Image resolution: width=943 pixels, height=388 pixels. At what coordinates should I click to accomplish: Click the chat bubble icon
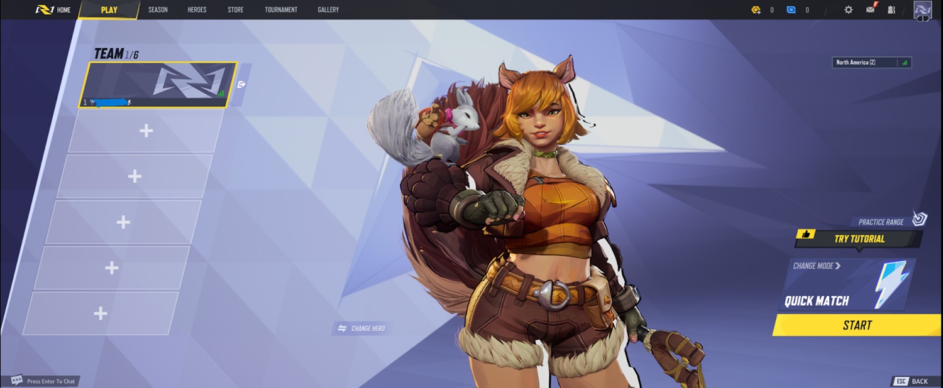17,380
